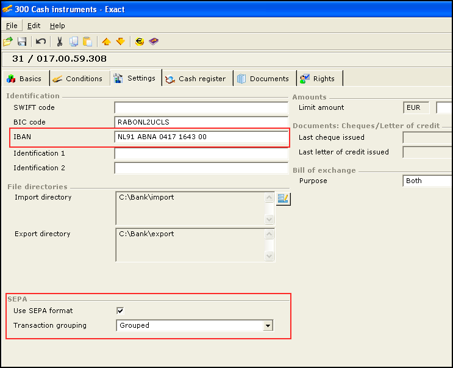Click into the IBAN input field

click(x=201, y=137)
